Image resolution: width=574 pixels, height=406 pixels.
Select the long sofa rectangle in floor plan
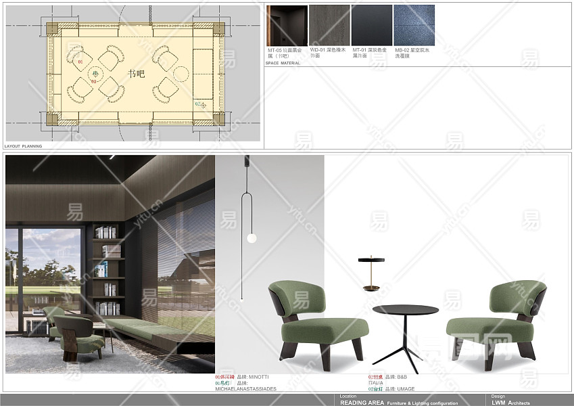point(203,74)
